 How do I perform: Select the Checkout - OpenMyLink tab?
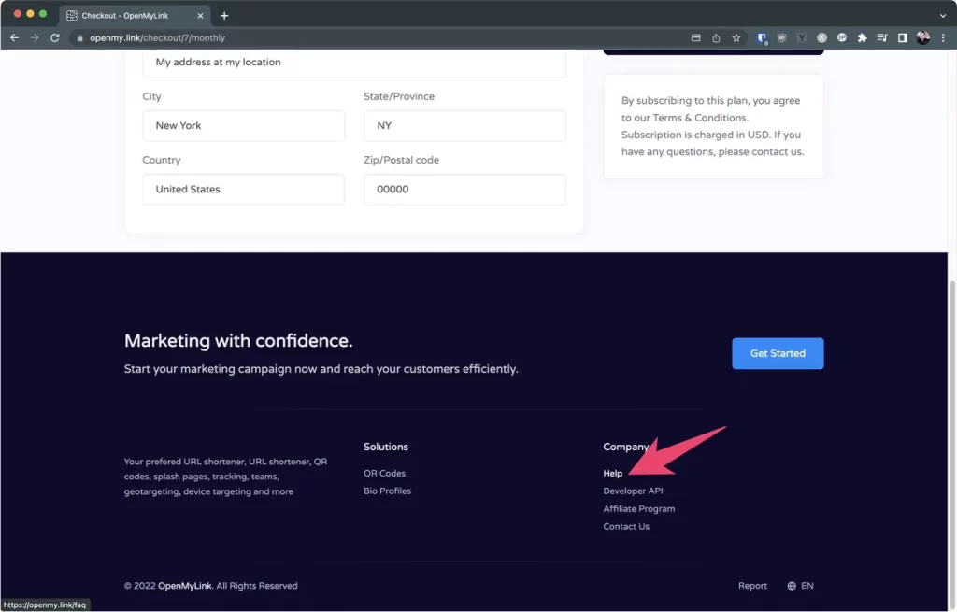135,16
